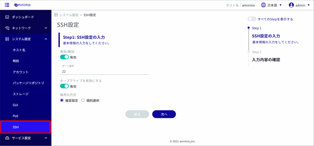Disable the keep-alive toggle switch
This screenshot has height=146, width=314.
coord(64,86)
